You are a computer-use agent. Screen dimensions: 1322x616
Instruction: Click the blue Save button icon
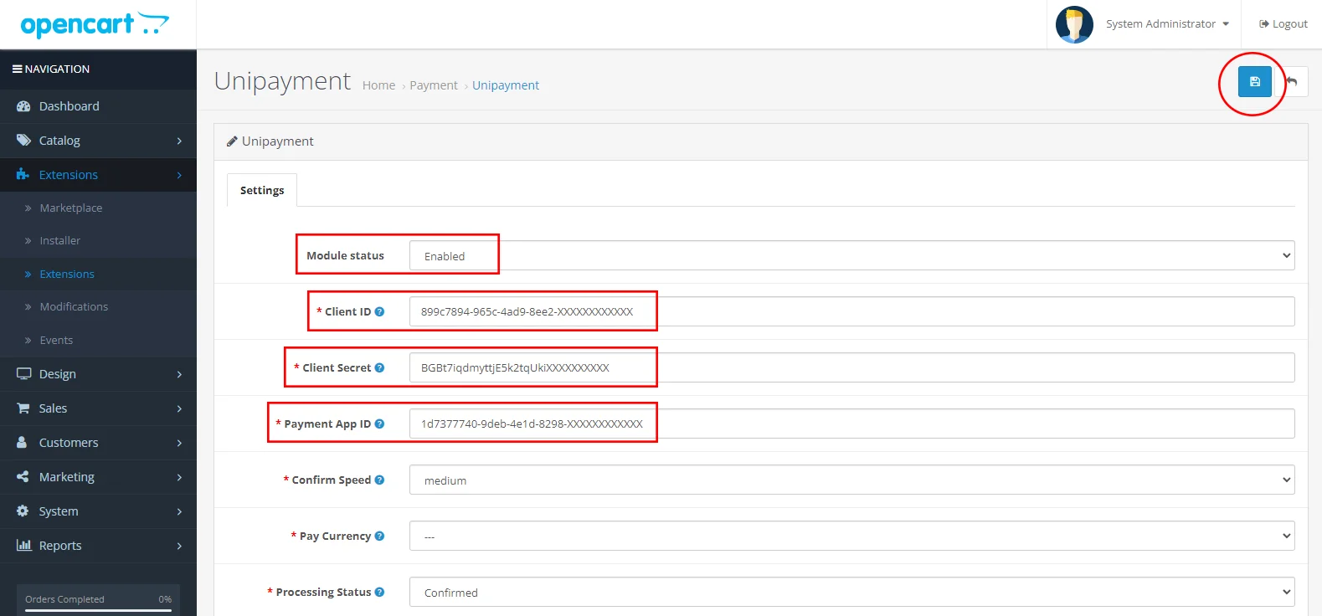point(1254,81)
